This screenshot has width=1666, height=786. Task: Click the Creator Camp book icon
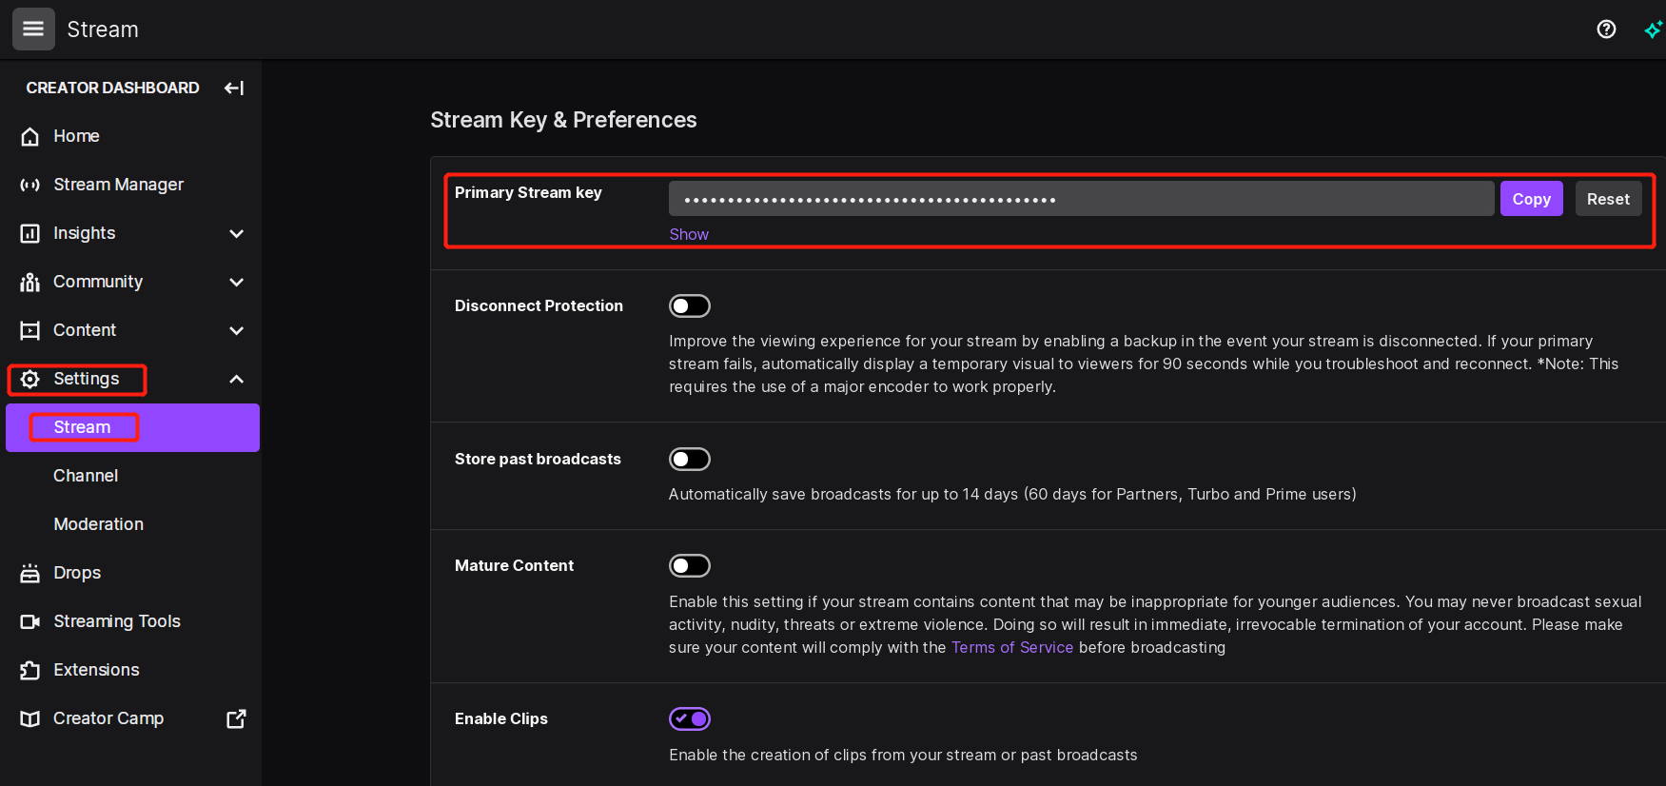point(30,718)
